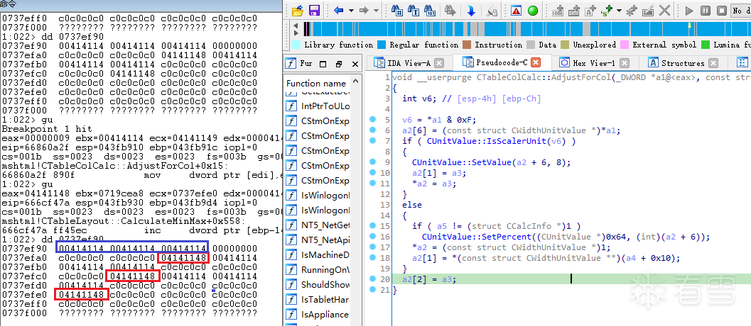This screenshot has width=751, height=326.
Task: Click the green circle toolbar icon
Action: [x=533, y=11]
